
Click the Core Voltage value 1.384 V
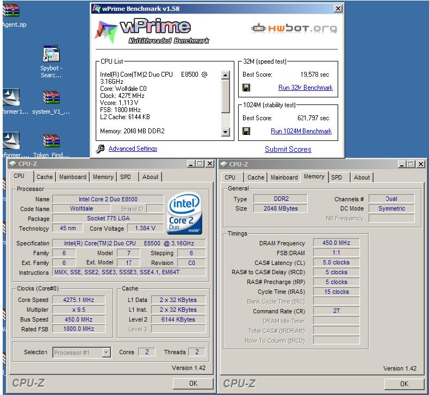tap(145, 228)
